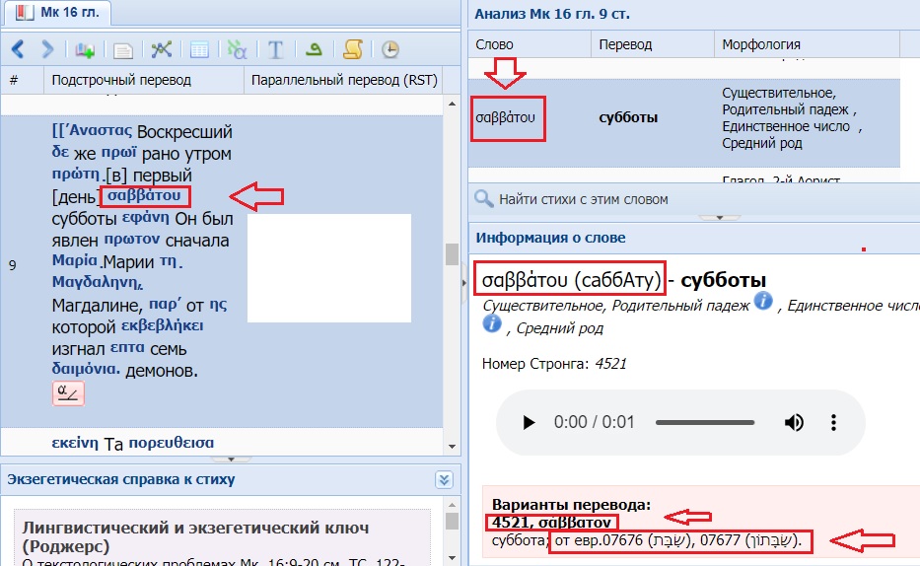
Task: Go forward with the right arrow icon
Action: point(46,48)
